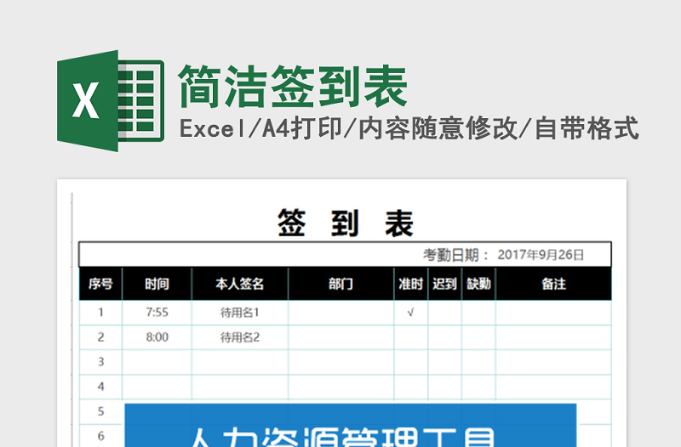The image size is (681, 447).
Task: Select the sequence number 5 cell
Action: tap(100, 411)
